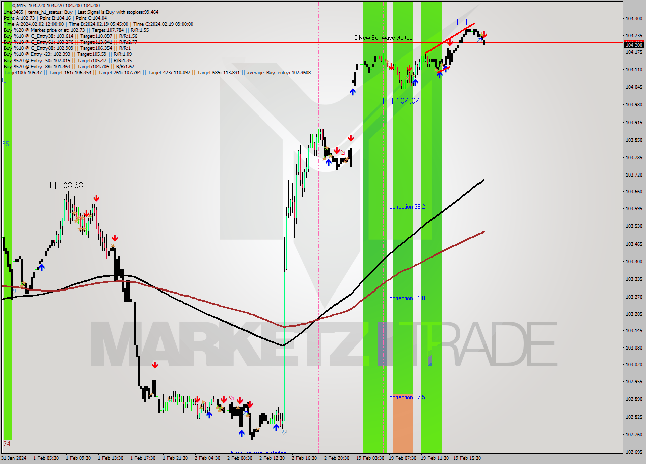Viewport: 646px width, 464px height.
Task: Click the 103.720 price axis label
Action: pos(633,175)
